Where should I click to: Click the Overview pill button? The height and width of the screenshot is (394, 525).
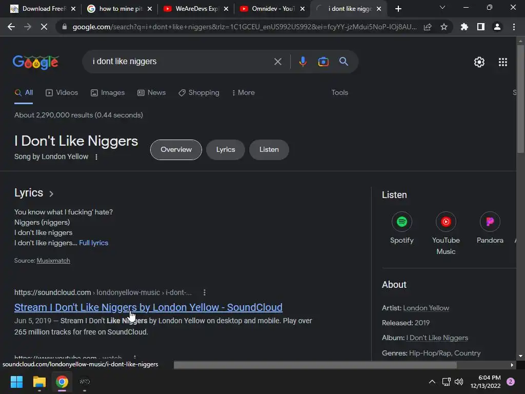[x=176, y=150]
